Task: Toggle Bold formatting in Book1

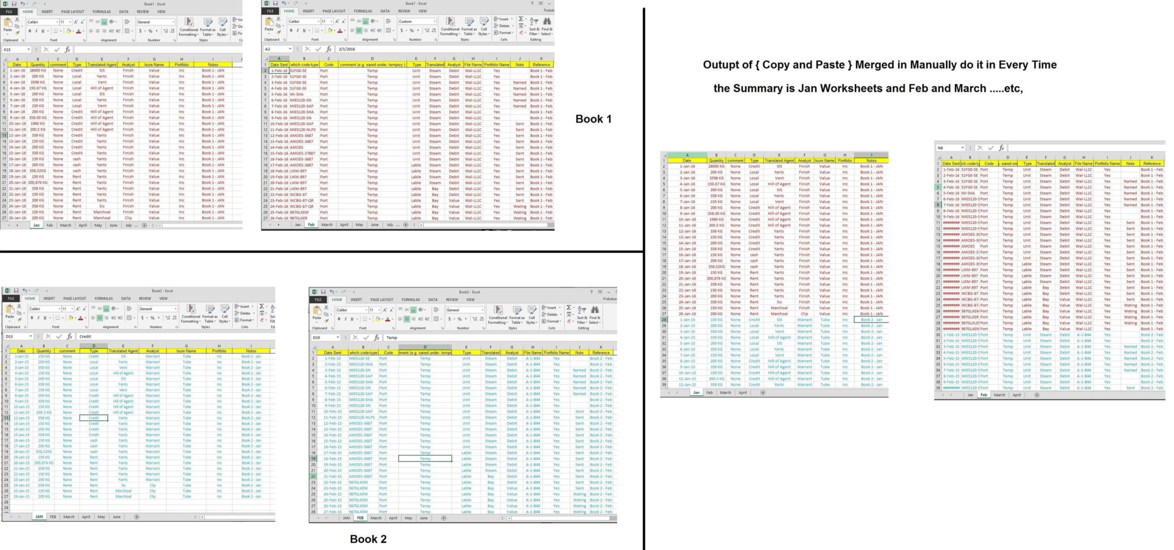Action: coord(30,31)
